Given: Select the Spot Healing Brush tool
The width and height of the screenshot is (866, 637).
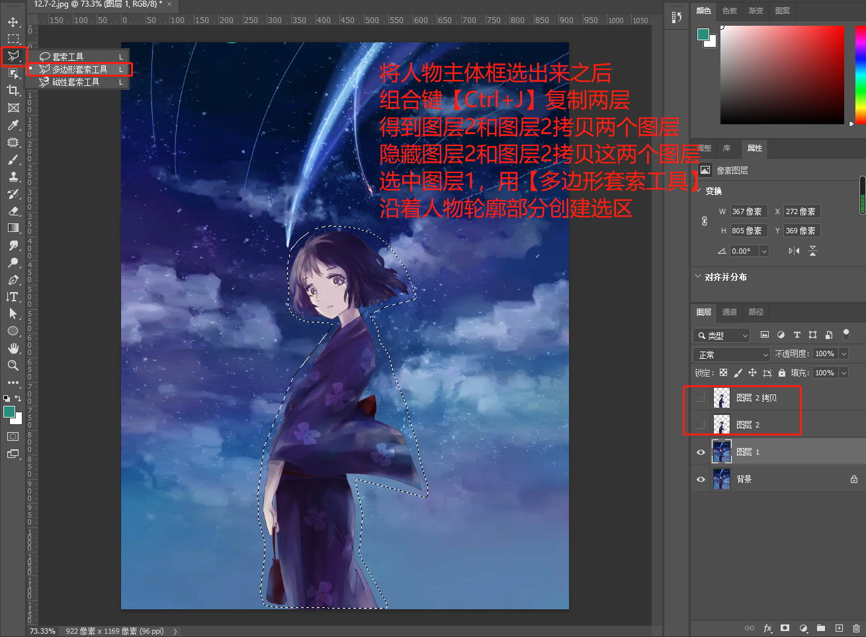Looking at the screenshot, I should click(13, 142).
